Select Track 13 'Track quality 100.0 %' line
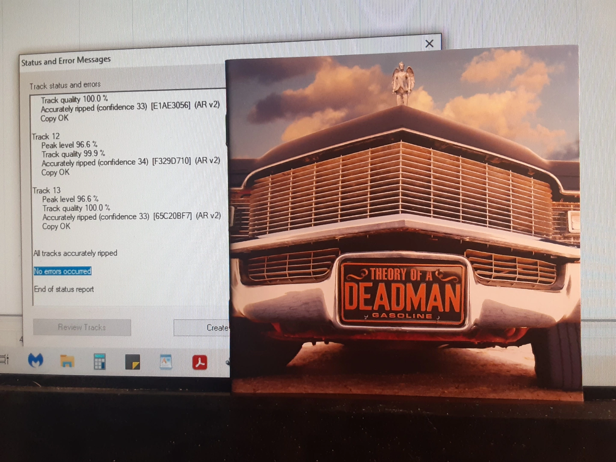 tap(76, 208)
